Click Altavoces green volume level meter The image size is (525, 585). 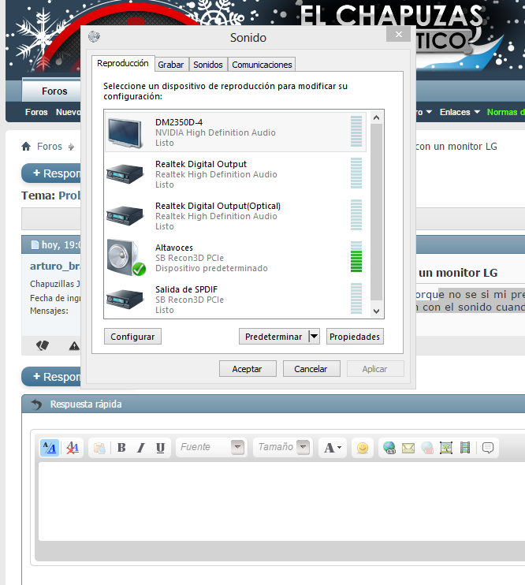click(x=356, y=257)
